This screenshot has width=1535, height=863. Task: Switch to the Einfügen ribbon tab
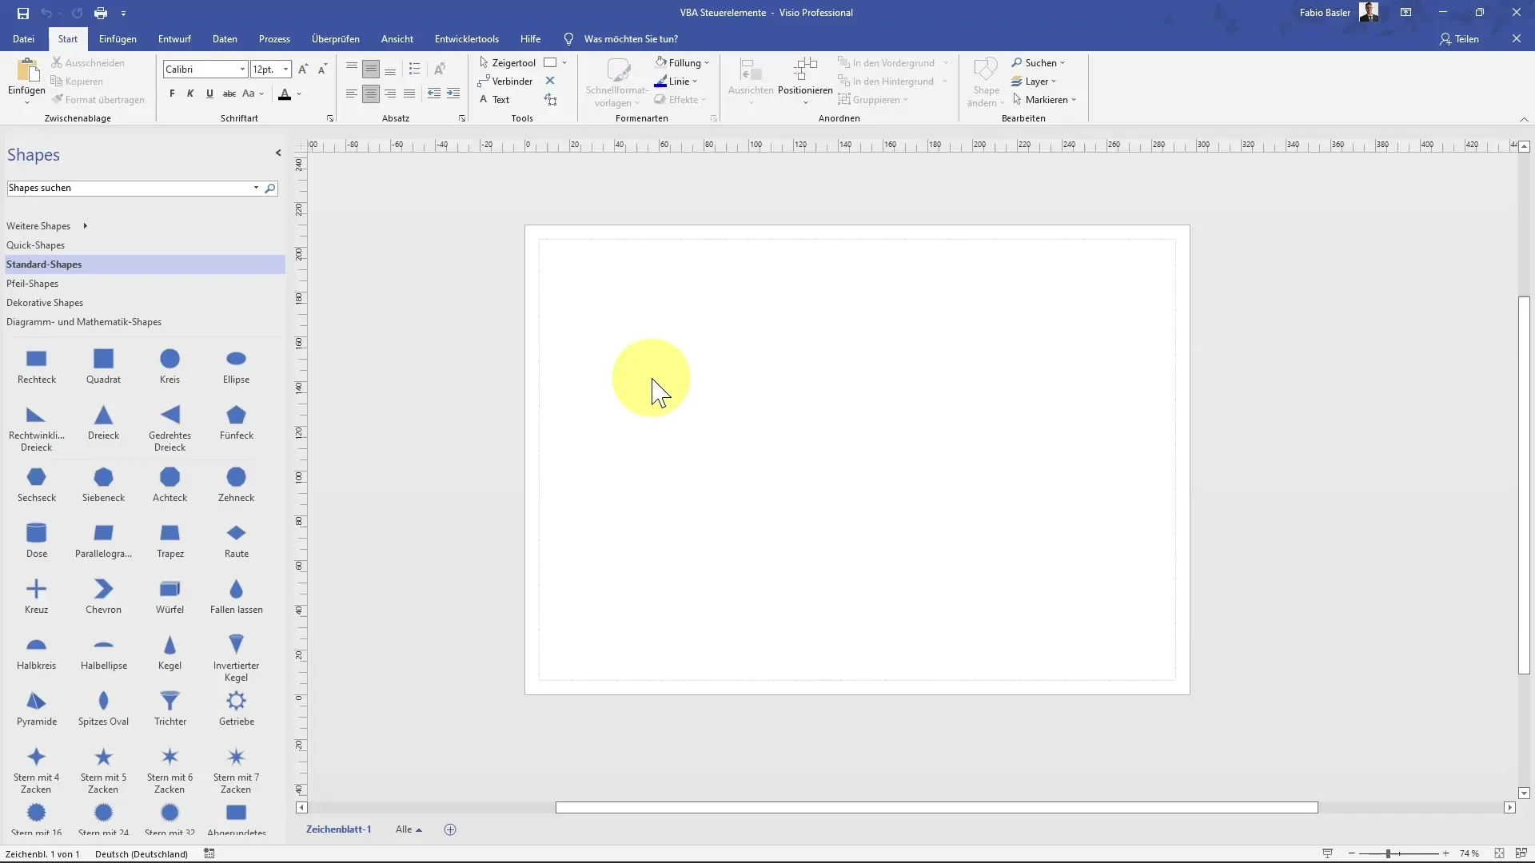pyautogui.click(x=118, y=38)
